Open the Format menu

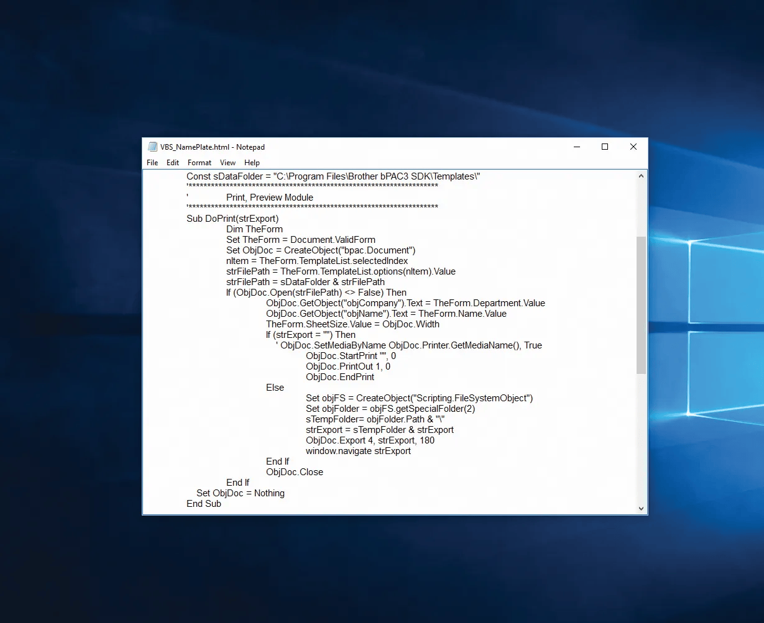[200, 163]
